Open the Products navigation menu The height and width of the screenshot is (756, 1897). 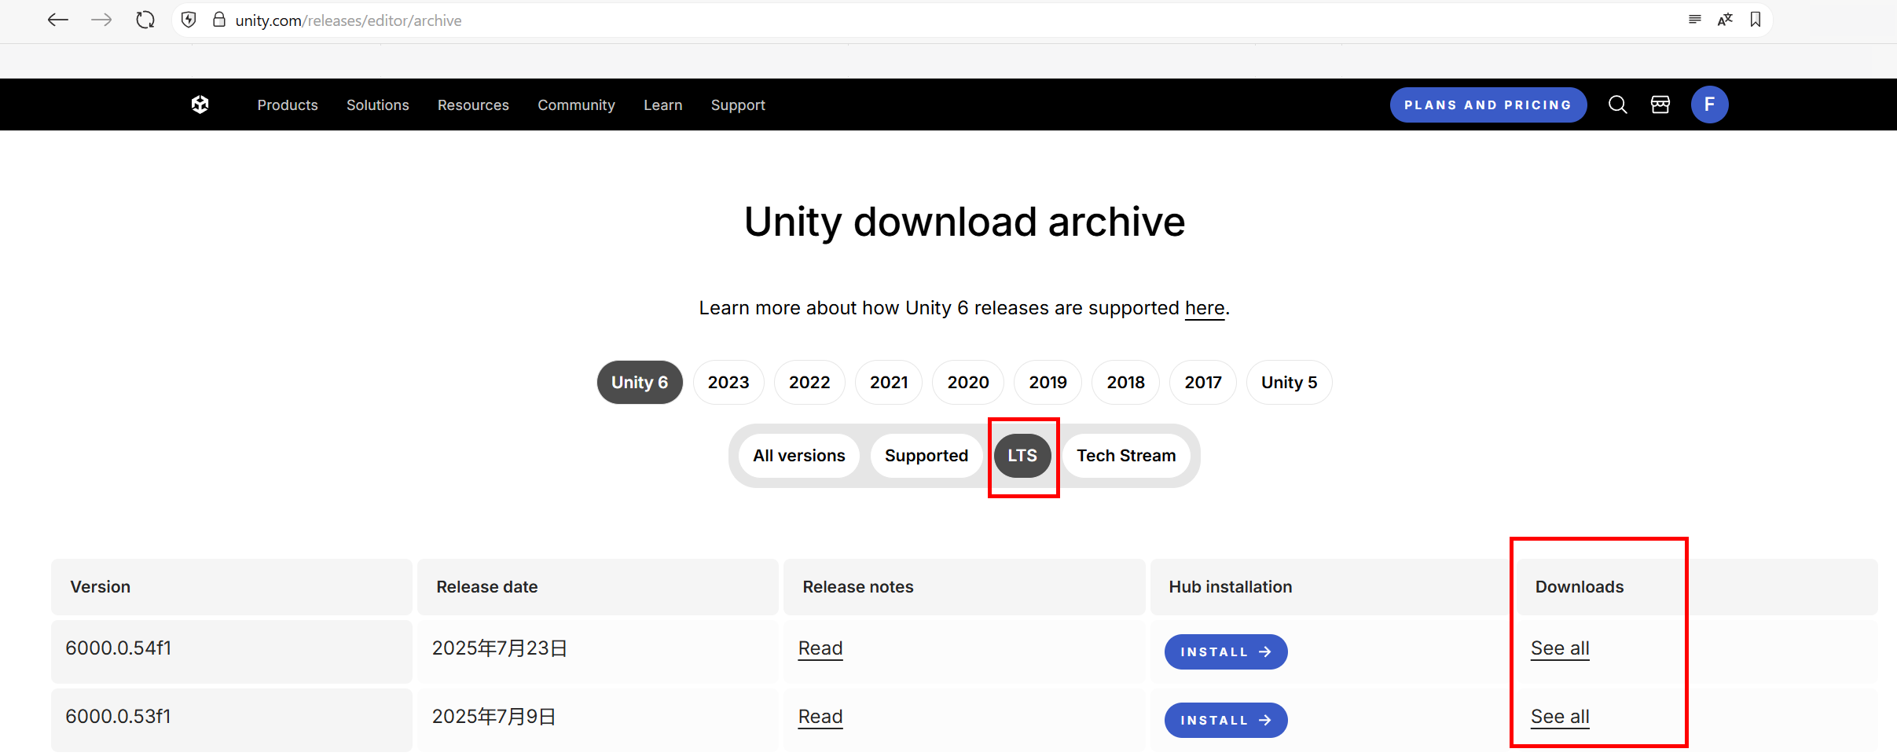coord(288,105)
